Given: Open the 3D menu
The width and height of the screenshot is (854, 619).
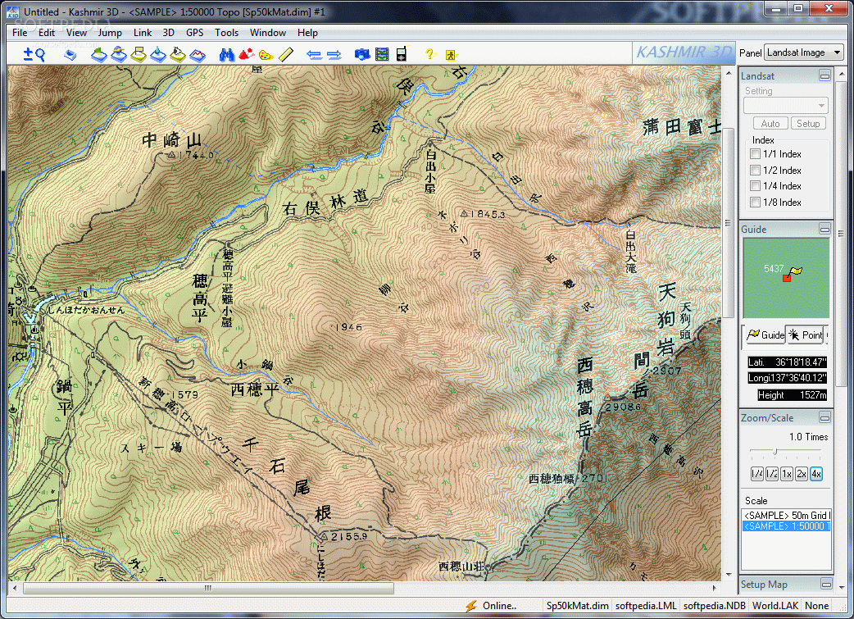Looking at the screenshot, I should 169,33.
